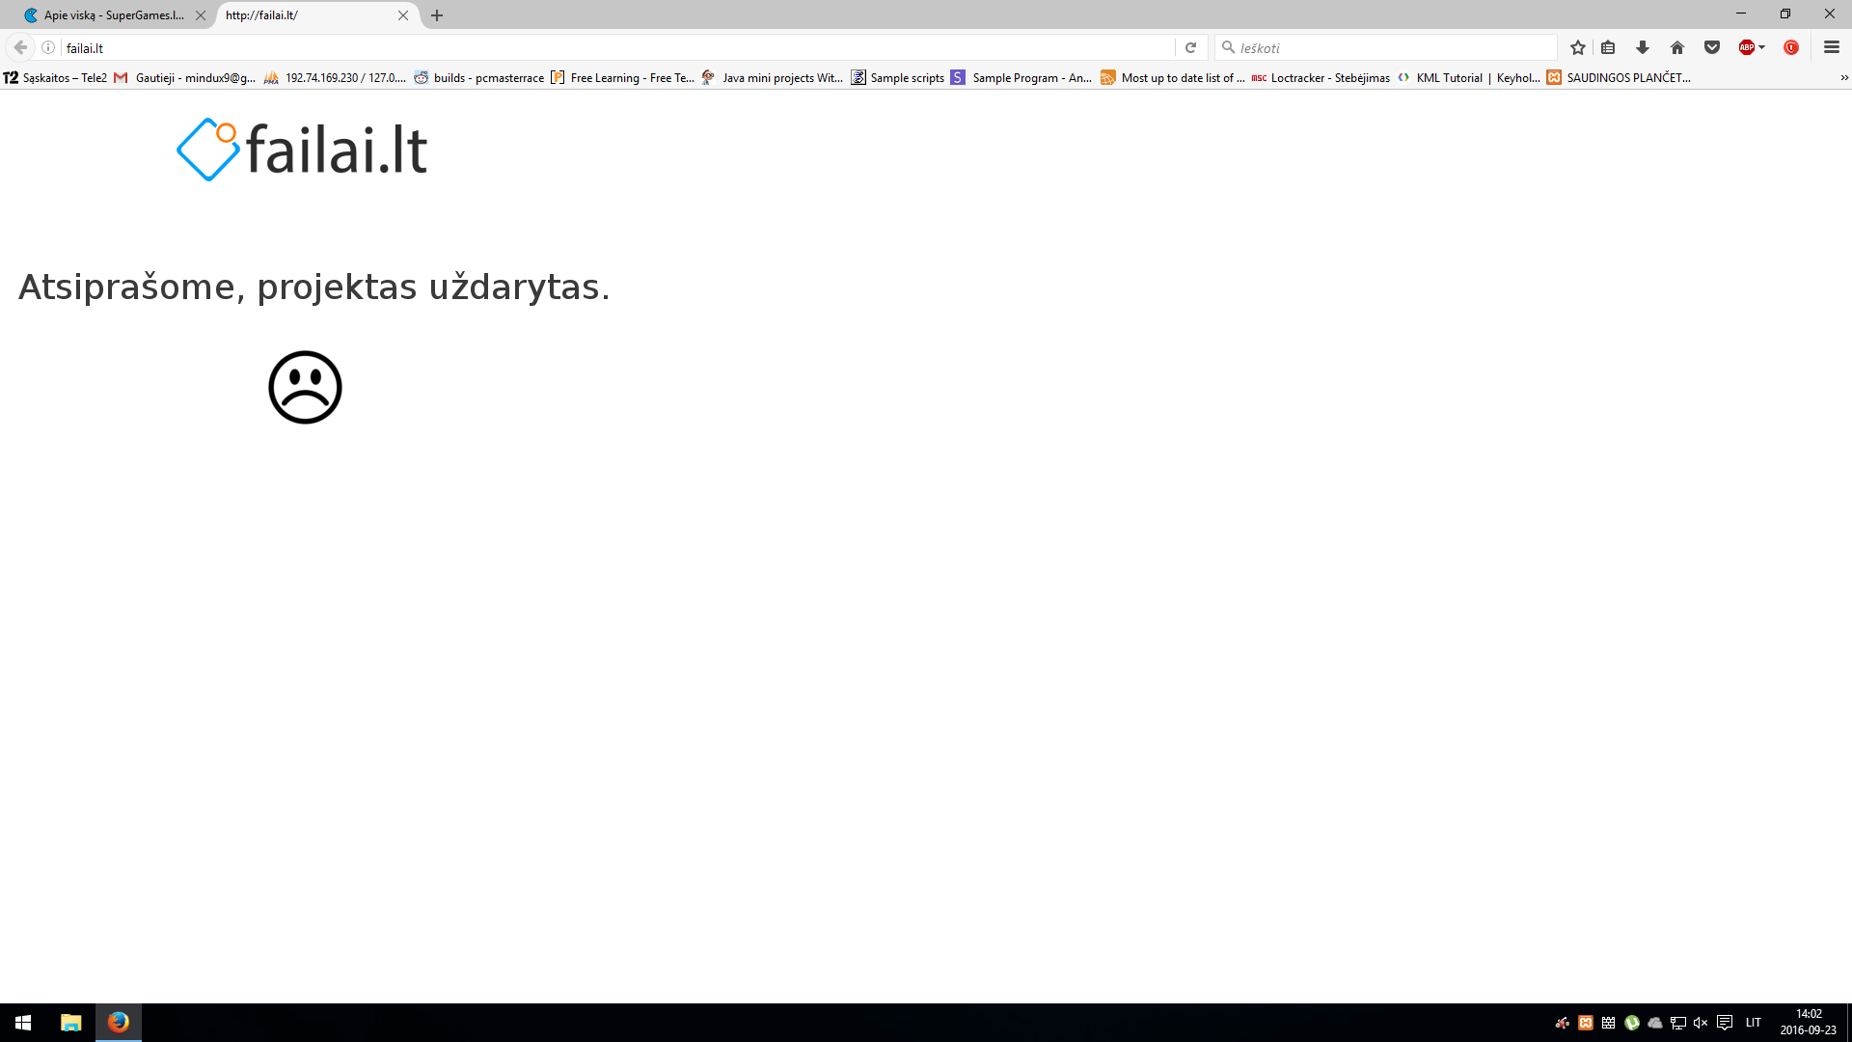Open SAUDINGOS PLANČET bookmark
This screenshot has width=1852, height=1042.
coord(1619,78)
